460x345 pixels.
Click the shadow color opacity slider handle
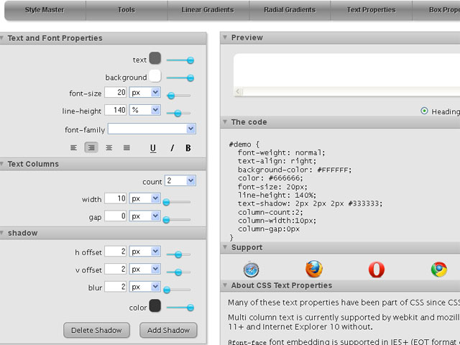coord(190,308)
